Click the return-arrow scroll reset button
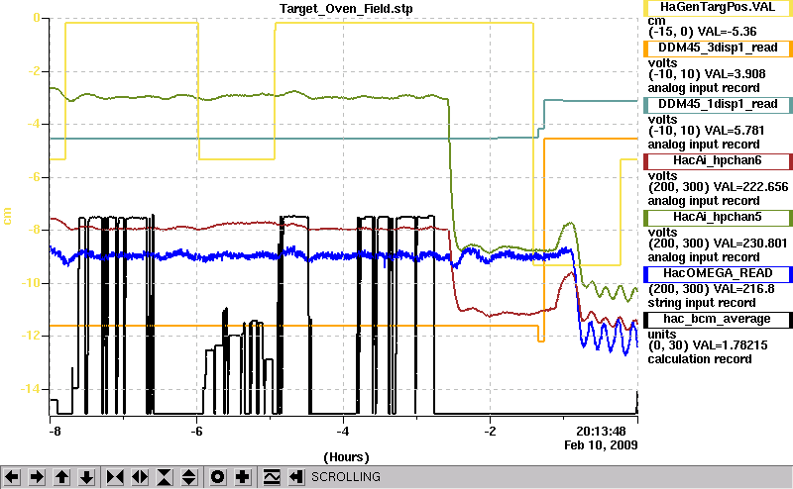The height and width of the screenshot is (489, 793). click(x=295, y=477)
